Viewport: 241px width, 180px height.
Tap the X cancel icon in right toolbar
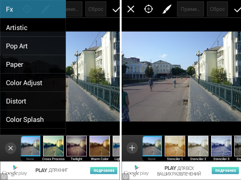131,9
